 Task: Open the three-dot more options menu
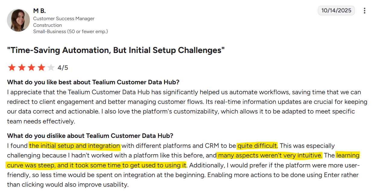pyautogui.click(x=365, y=11)
